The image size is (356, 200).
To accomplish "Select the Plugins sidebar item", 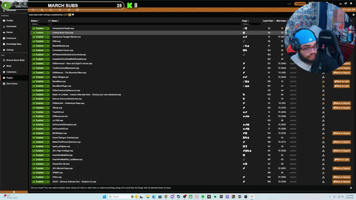I will tap(14, 78).
